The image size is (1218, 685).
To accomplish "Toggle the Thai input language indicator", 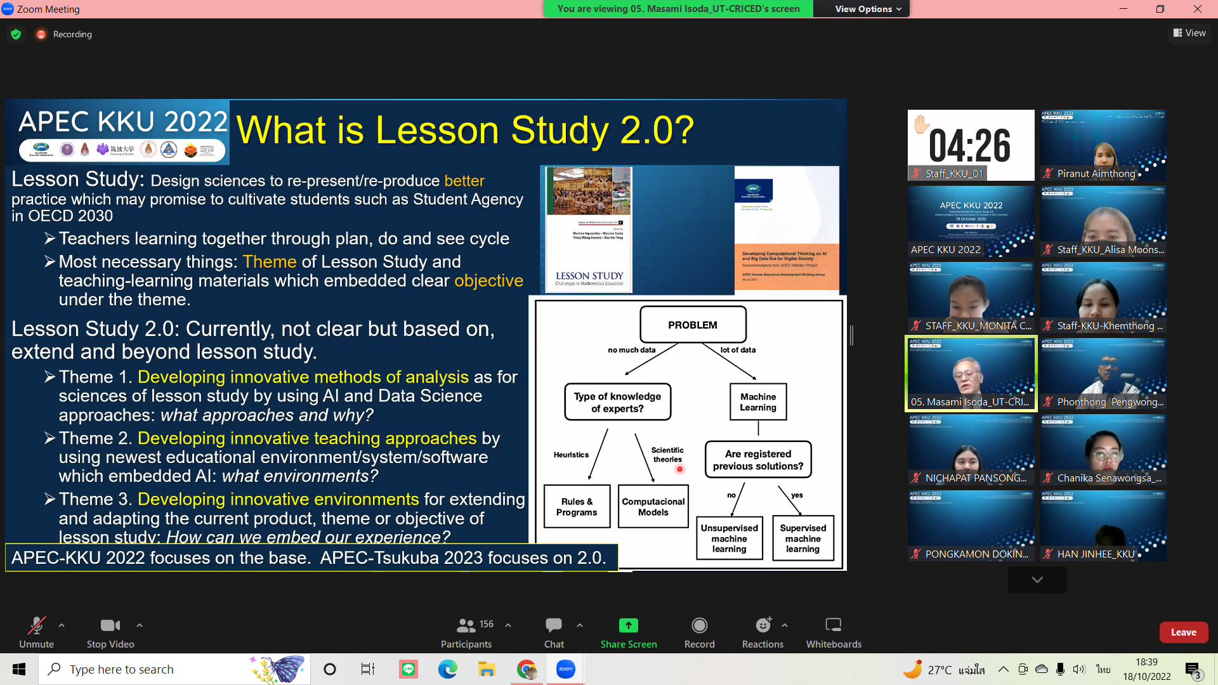I will pos(1103,669).
